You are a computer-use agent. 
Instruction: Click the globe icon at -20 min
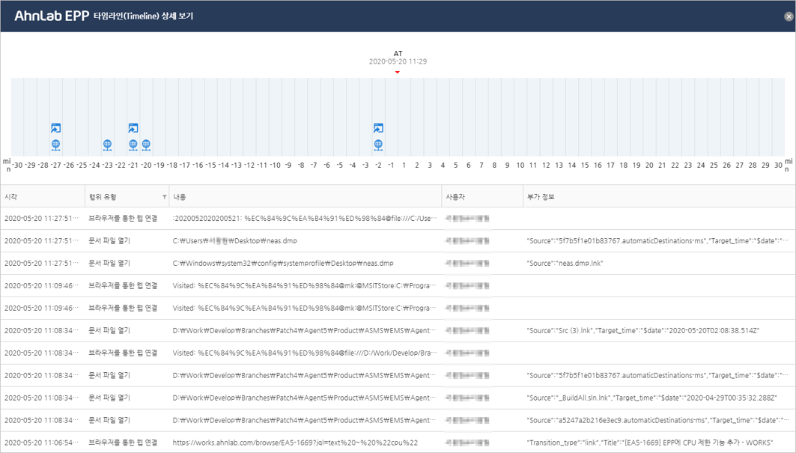(x=146, y=145)
